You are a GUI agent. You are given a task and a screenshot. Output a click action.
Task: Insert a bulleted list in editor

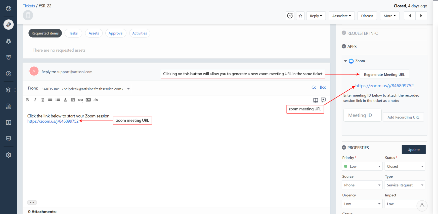(50, 100)
